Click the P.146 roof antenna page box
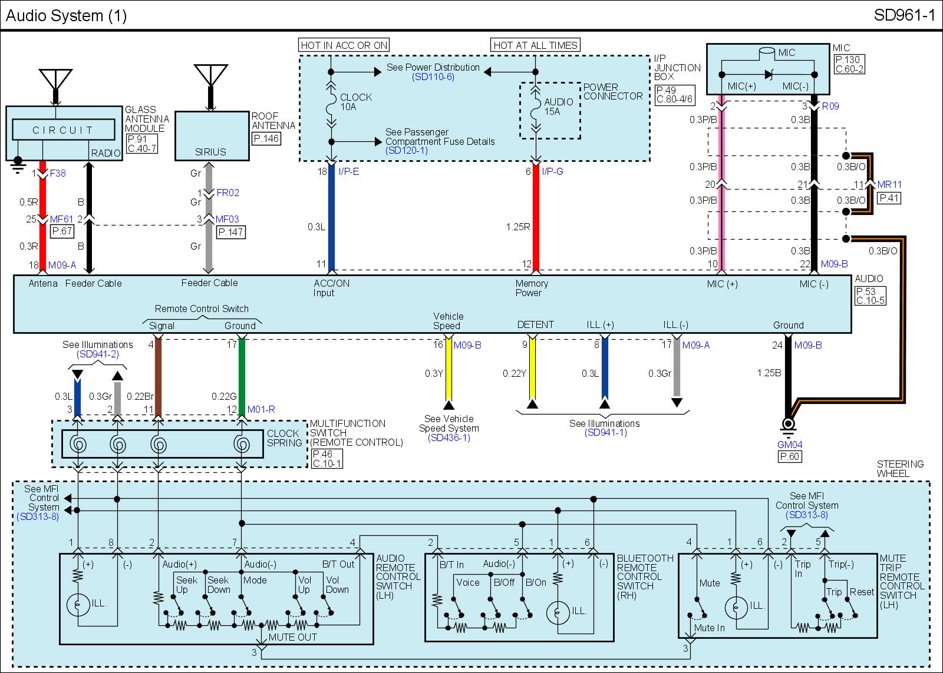This screenshot has width=943, height=673. click(266, 139)
